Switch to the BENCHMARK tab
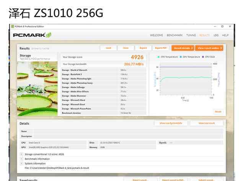The image size is (245, 181). coord(175,35)
